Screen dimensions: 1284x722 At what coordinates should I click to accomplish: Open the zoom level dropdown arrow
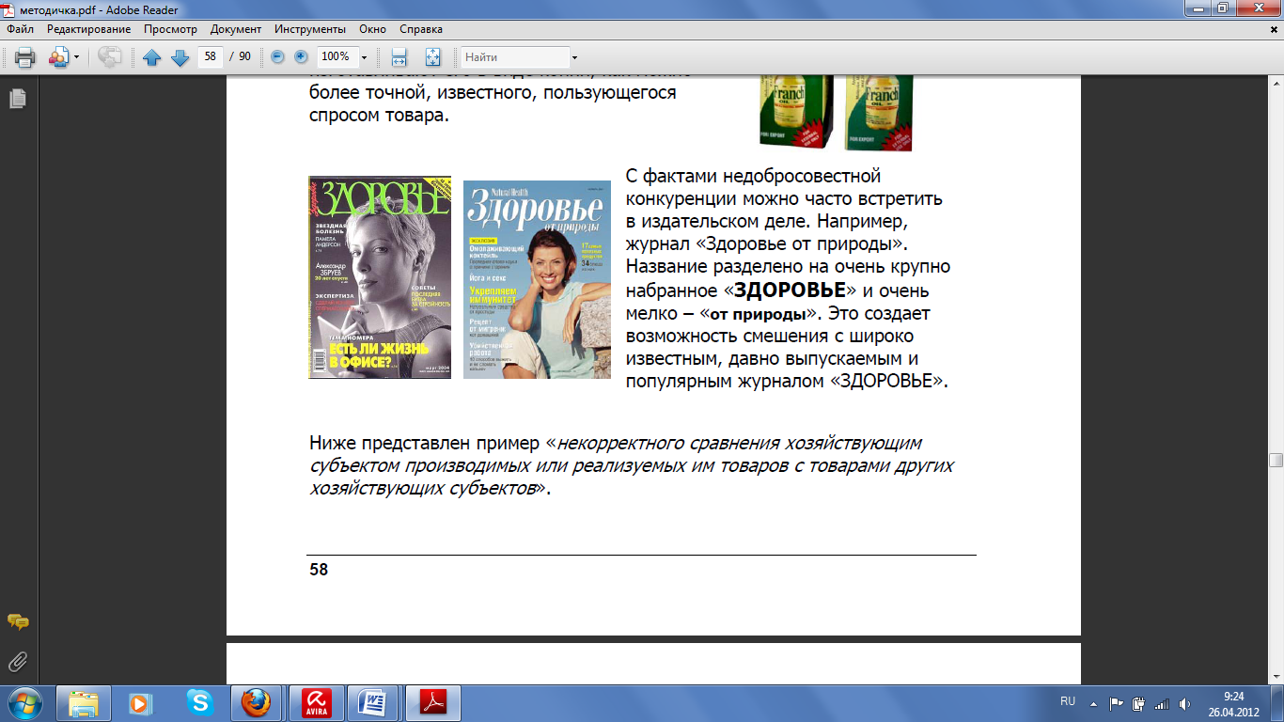click(x=364, y=57)
